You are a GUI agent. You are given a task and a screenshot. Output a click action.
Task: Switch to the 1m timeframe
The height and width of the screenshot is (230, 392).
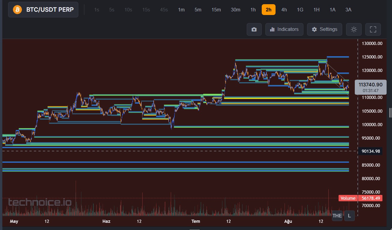(181, 10)
